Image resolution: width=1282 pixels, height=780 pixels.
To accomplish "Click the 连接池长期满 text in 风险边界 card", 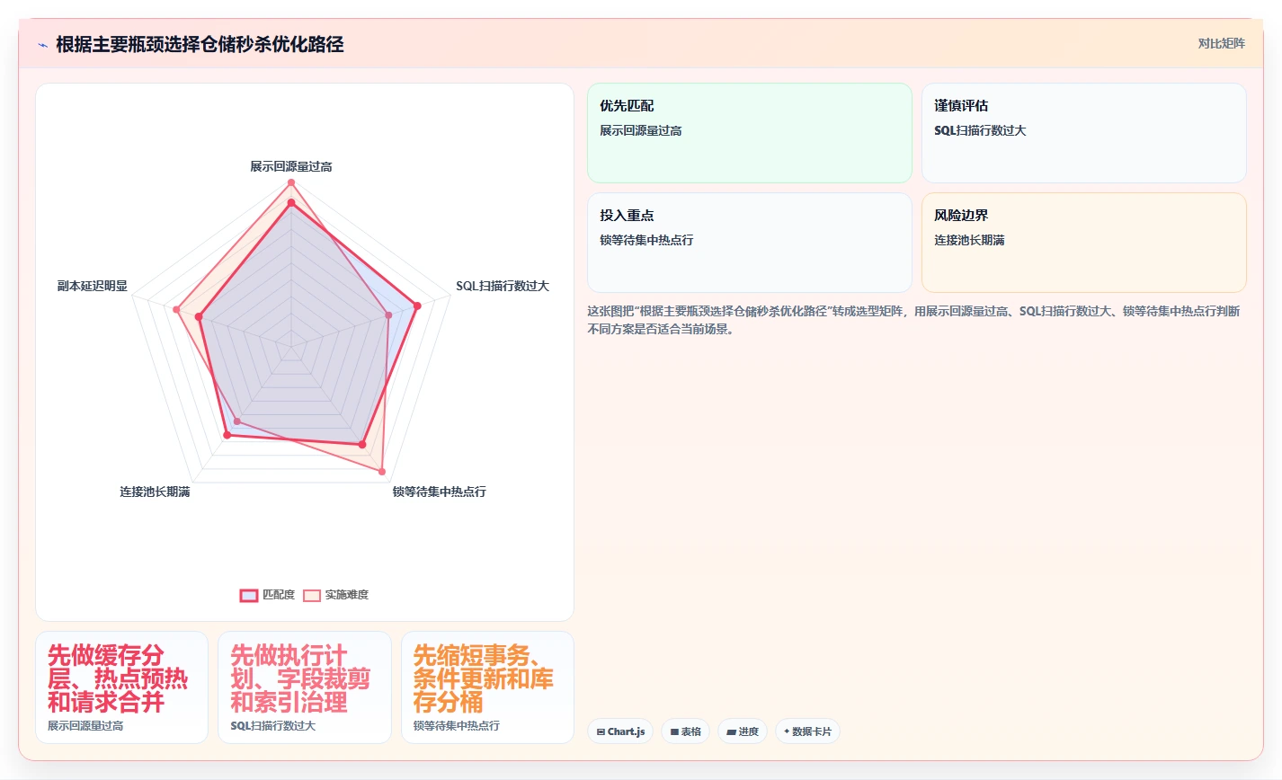I will click(x=969, y=240).
